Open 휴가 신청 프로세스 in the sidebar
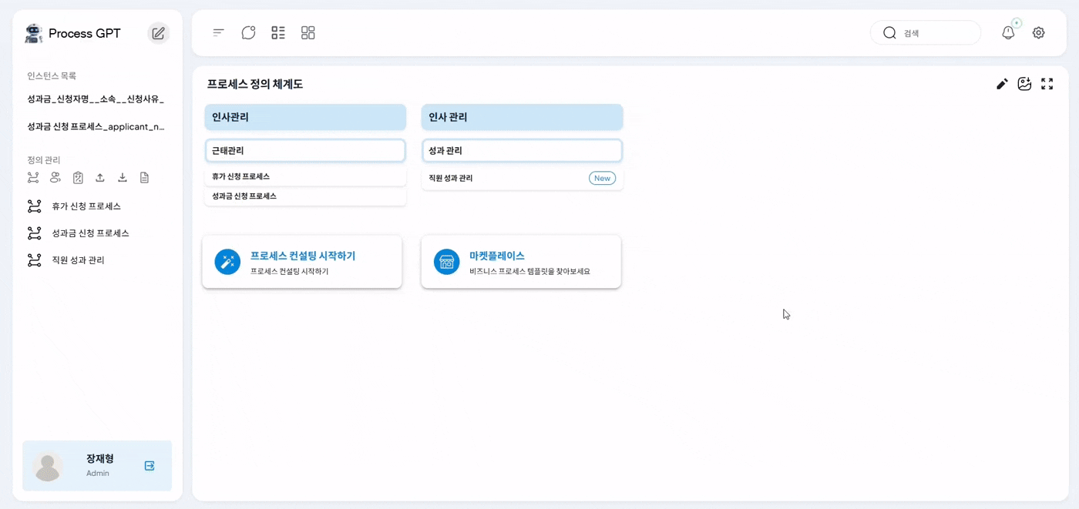The height and width of the screenshot is (509, 1079). (x=86, y=206)
